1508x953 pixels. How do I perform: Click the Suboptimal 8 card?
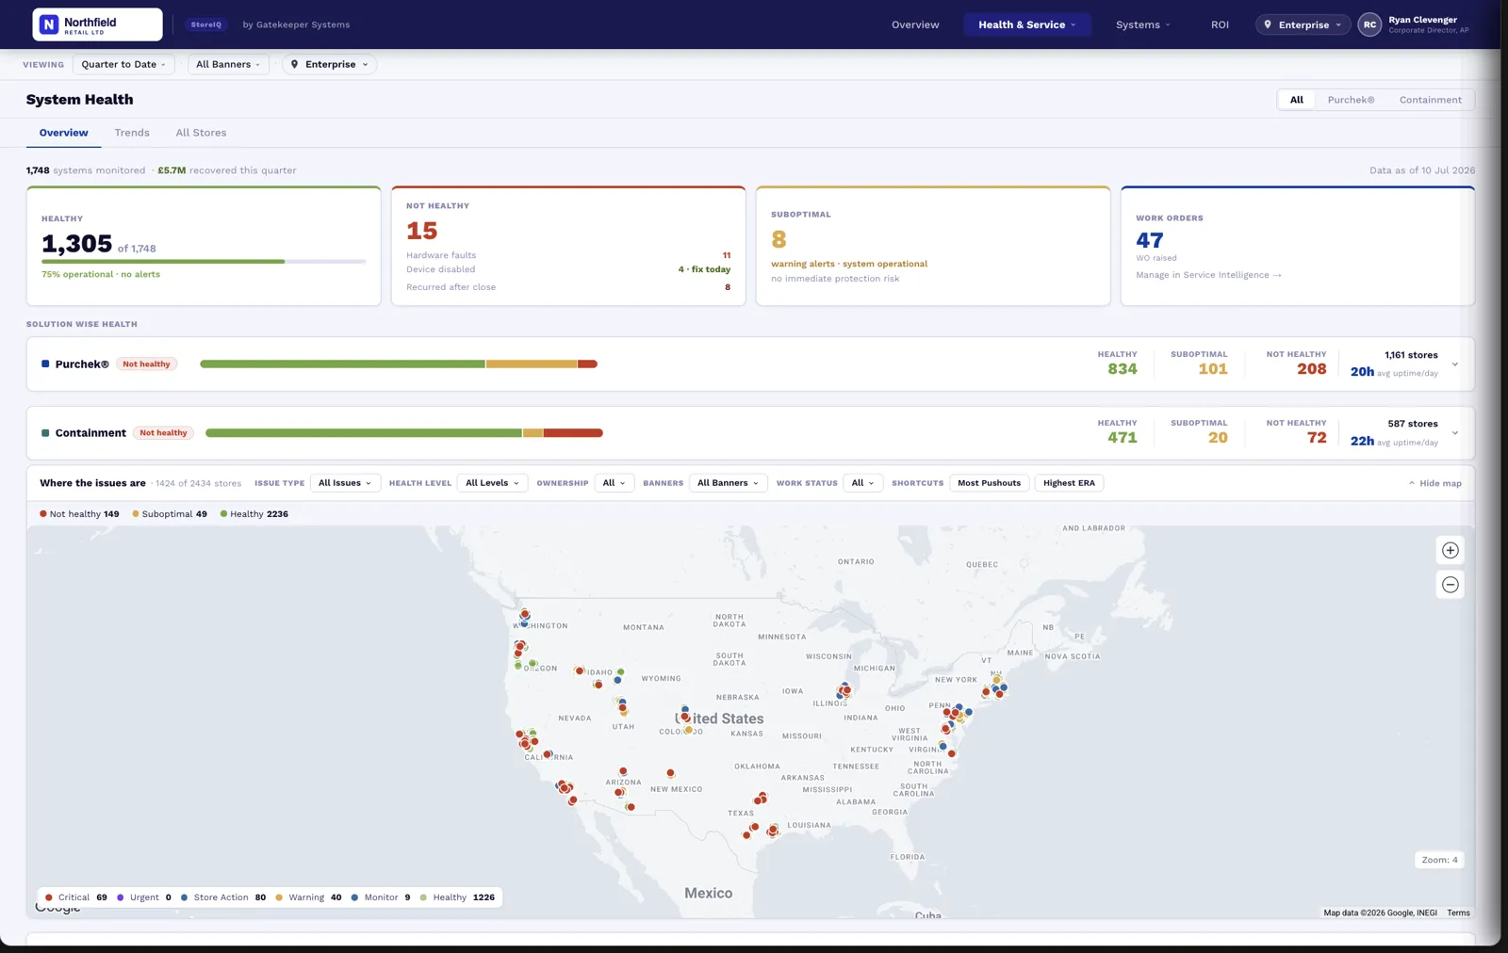(933, 246)
